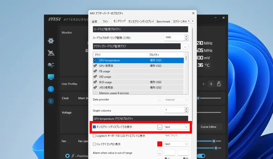Open the OSD text type dropdown

tap(176, 127)
